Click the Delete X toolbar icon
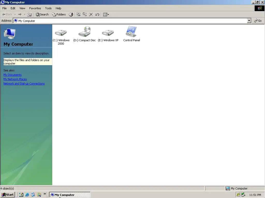Screen dimensions: 265x198 [91, 14]
